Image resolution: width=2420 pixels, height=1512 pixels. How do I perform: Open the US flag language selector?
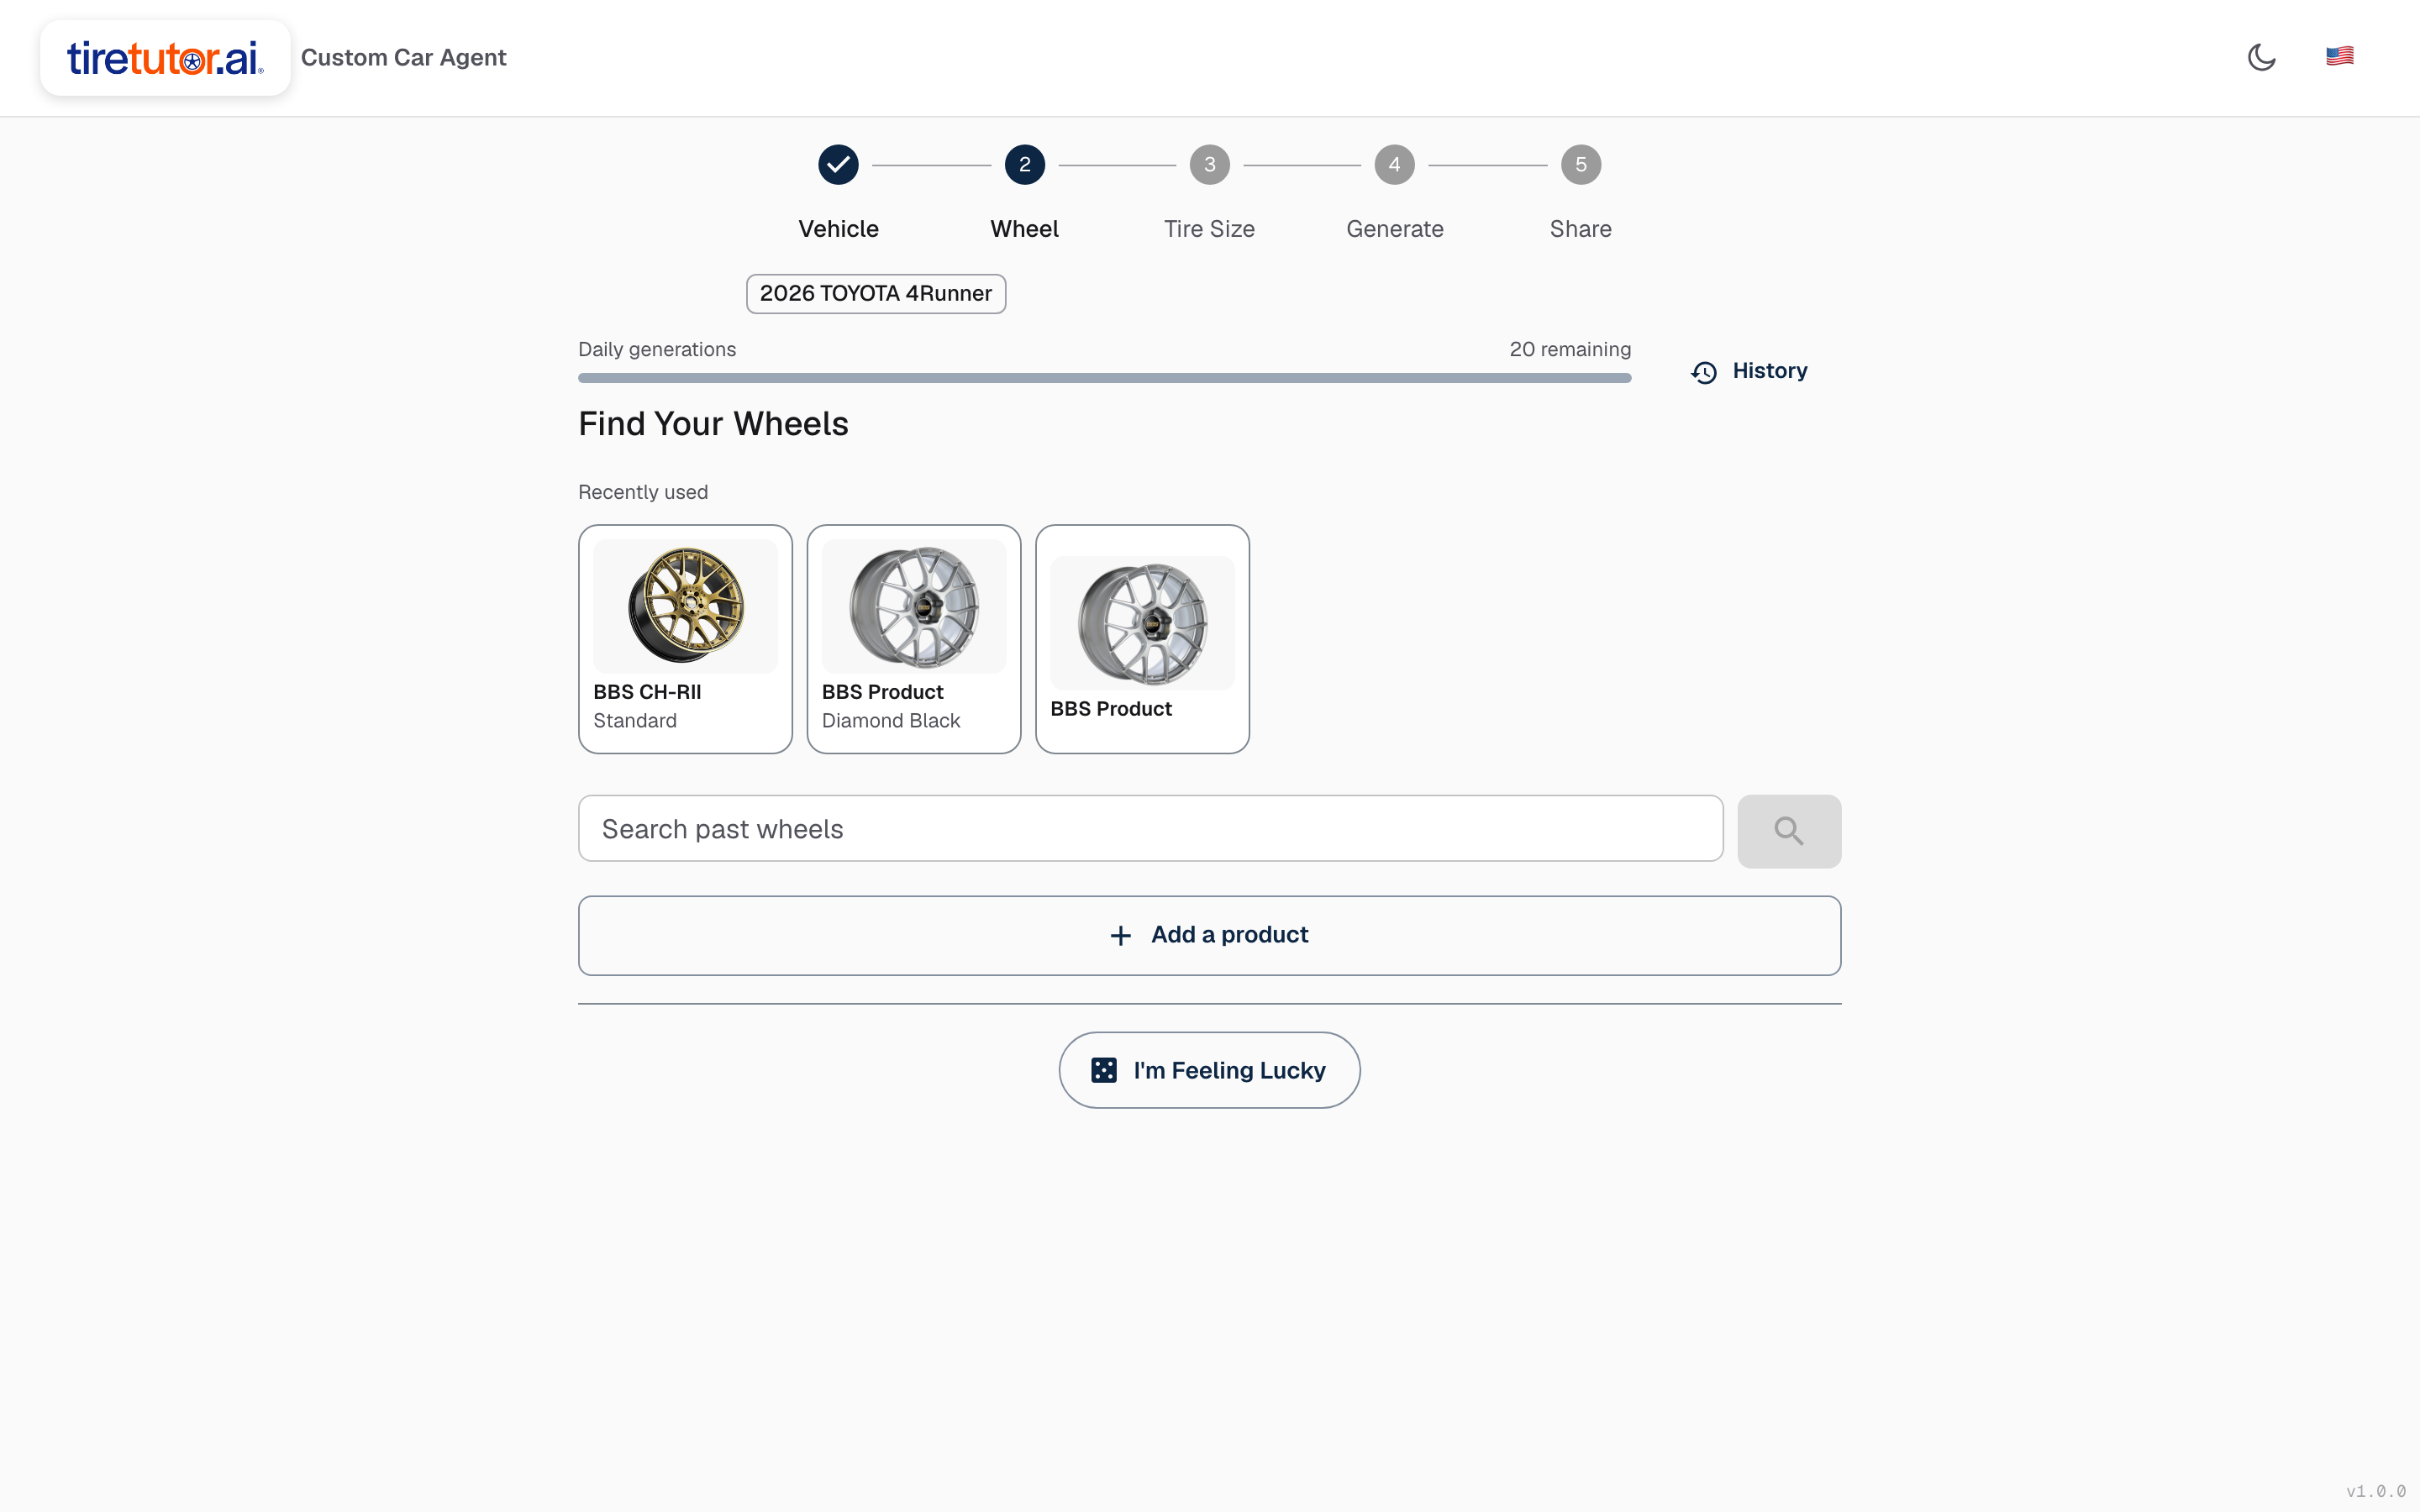pyautogui.click(x=2339, y=56)
